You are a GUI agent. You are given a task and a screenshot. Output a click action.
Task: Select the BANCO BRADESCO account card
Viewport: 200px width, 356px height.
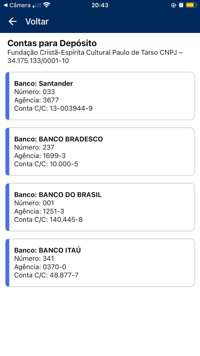tap(100, 151)
